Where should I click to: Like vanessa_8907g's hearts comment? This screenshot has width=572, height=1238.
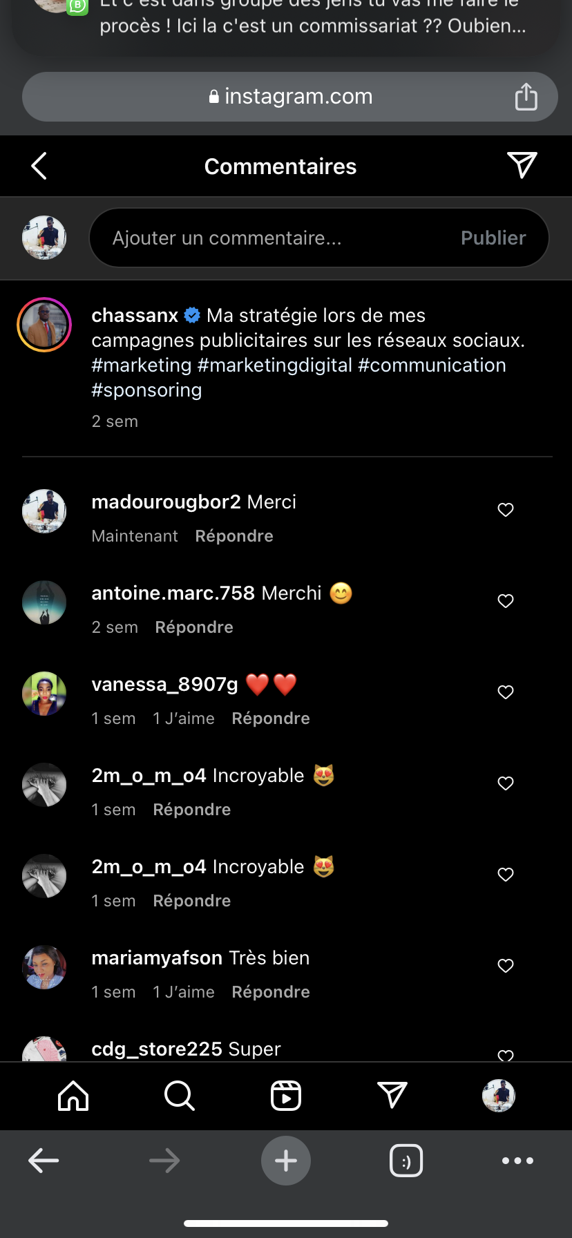[506, 692]
